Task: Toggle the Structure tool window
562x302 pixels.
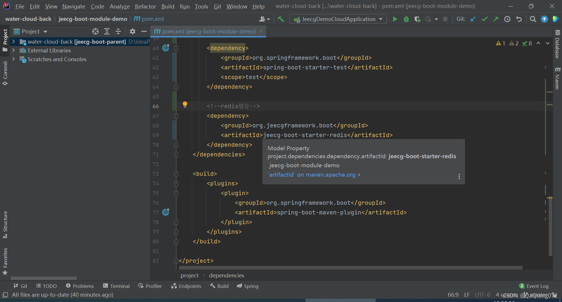Action: [x=5, y=224]
